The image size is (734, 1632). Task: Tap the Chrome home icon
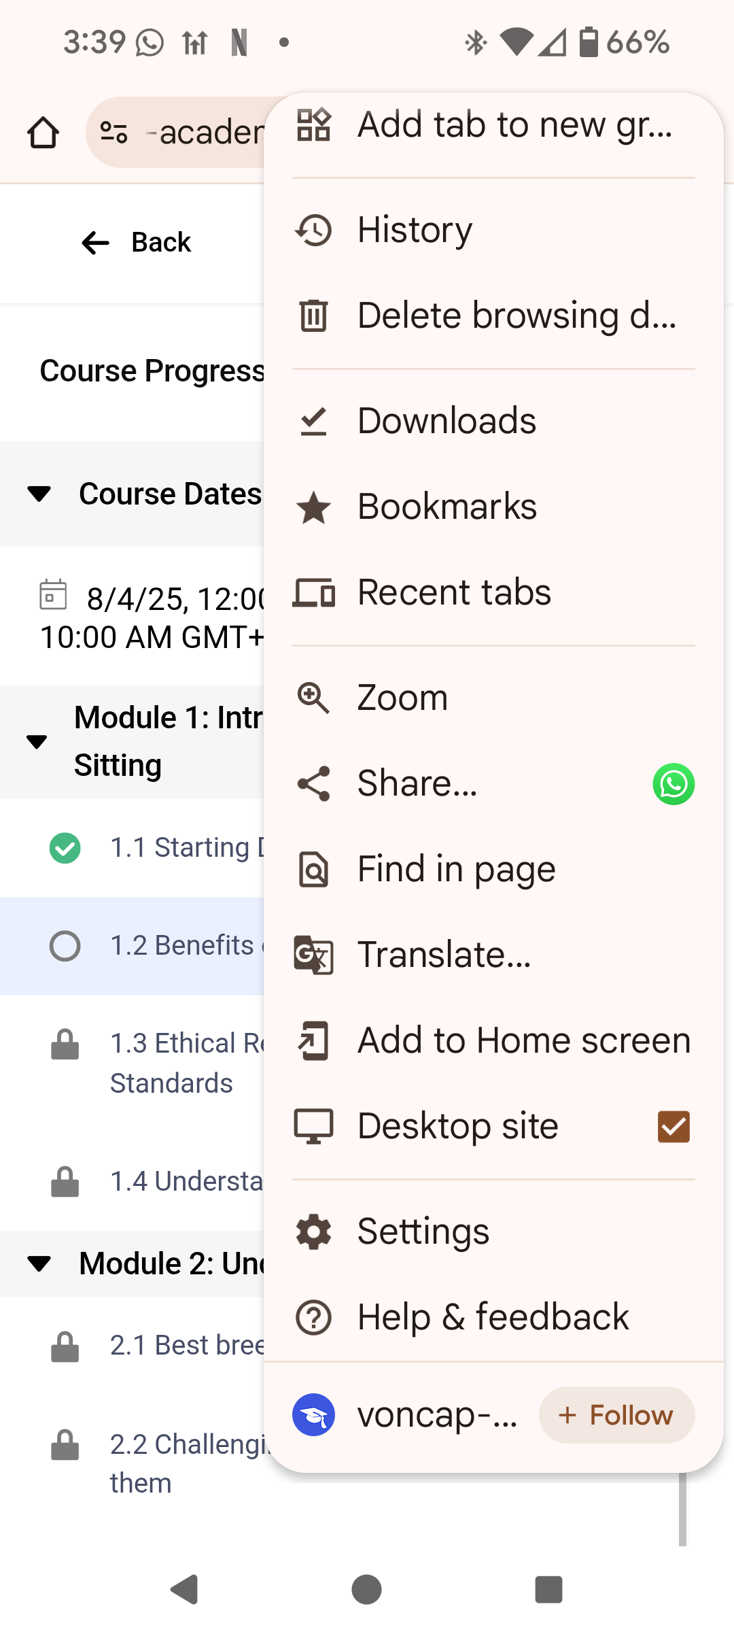[43, 132]
